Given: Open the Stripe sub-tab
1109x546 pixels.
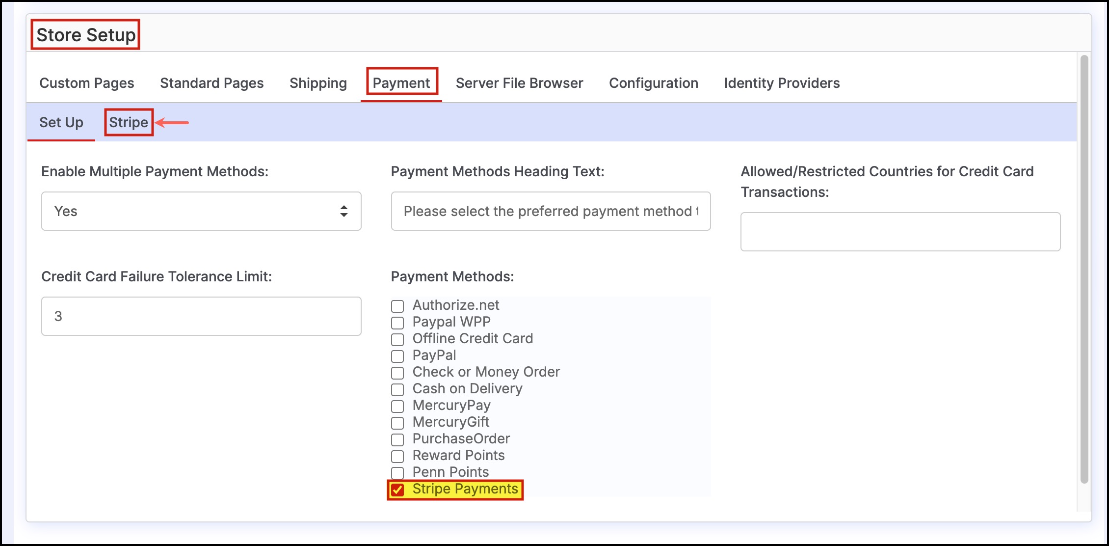Looking at the screenshot, I should coord(129,122).
